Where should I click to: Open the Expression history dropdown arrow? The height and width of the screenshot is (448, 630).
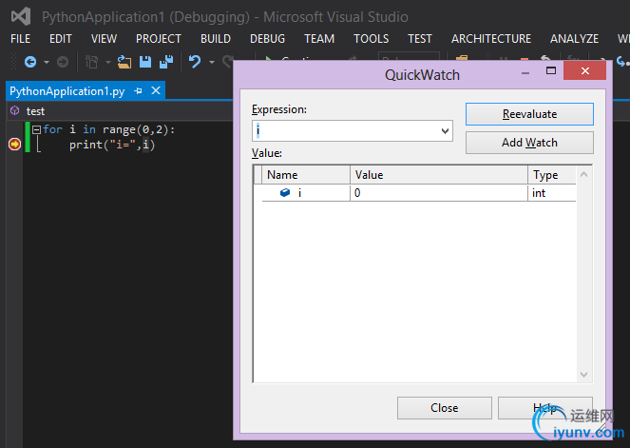(x=445, y=130)
